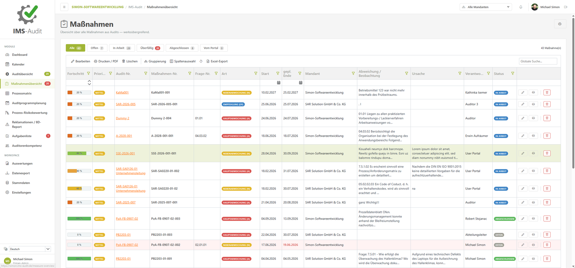Edit the SAR-2025-007-001 row
Viewport: 575px width, 268px height.
pos(523,202)
